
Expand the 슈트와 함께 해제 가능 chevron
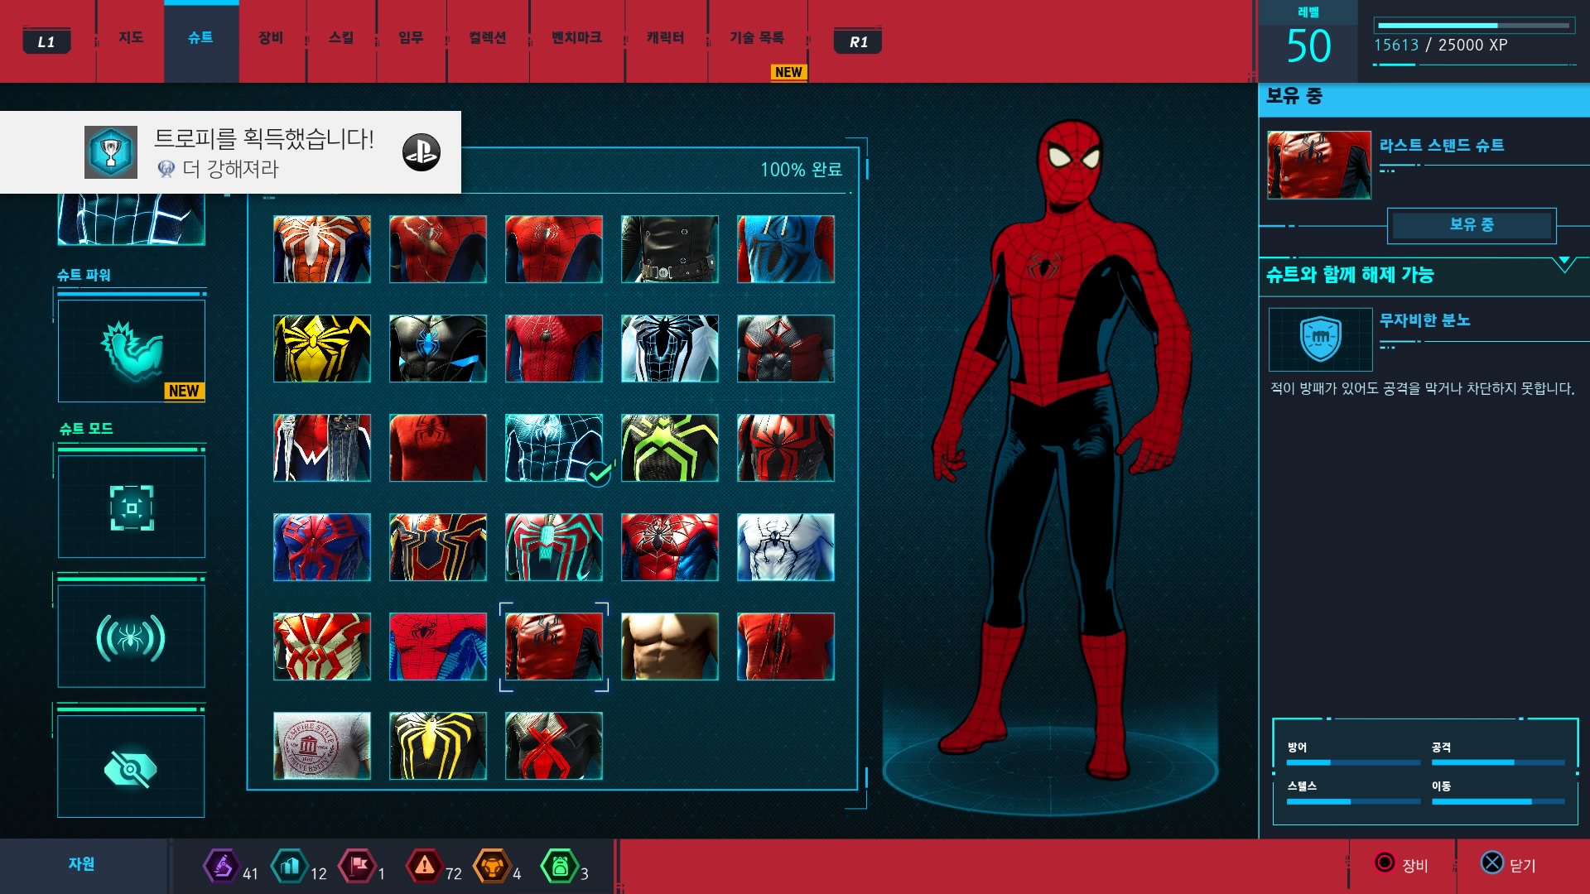1564,265
